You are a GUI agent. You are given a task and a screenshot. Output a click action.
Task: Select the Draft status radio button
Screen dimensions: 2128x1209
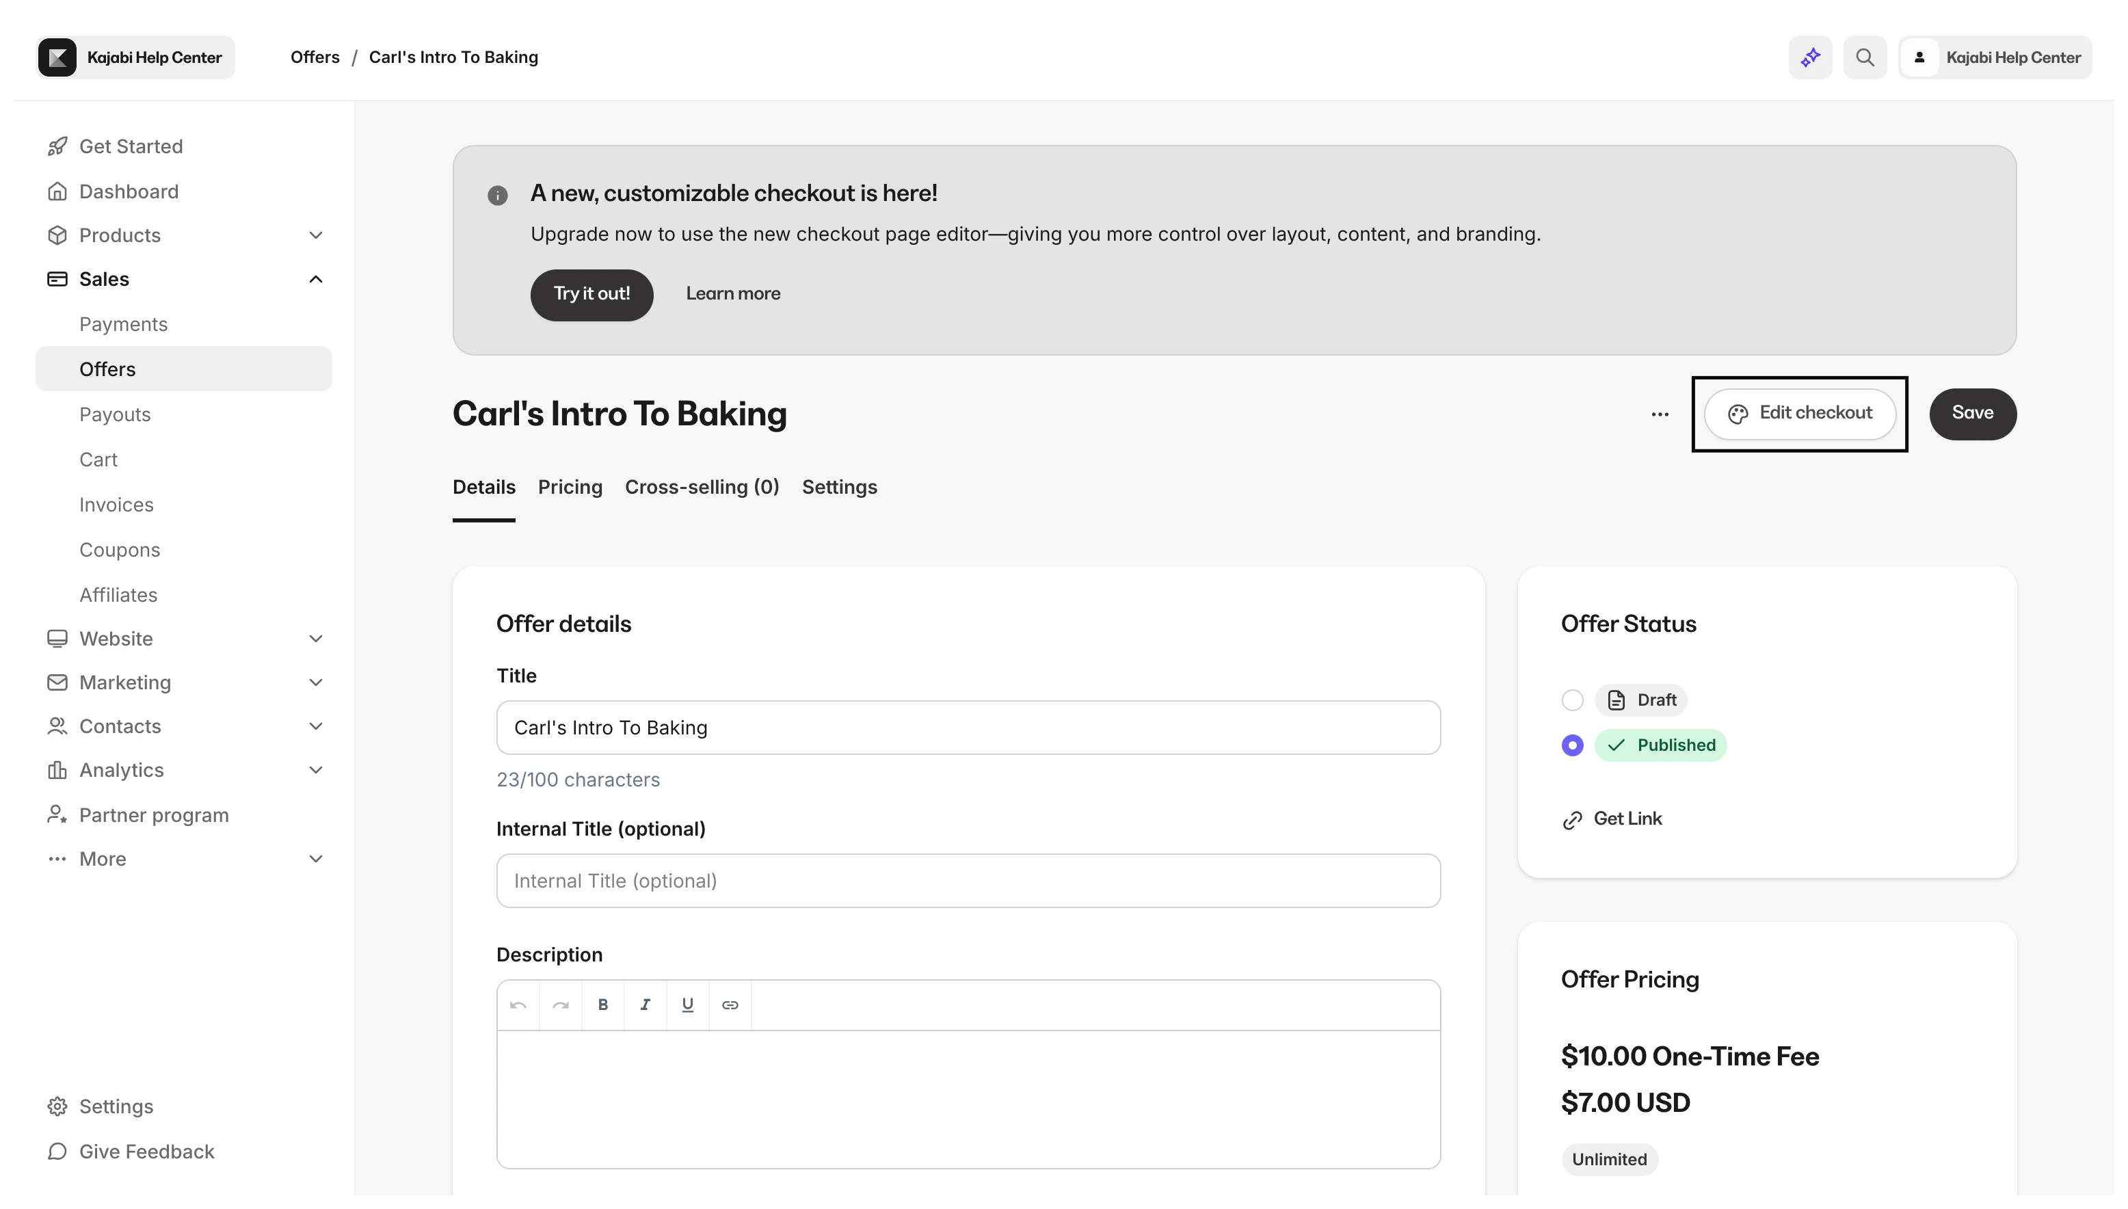pos(1571,700)
